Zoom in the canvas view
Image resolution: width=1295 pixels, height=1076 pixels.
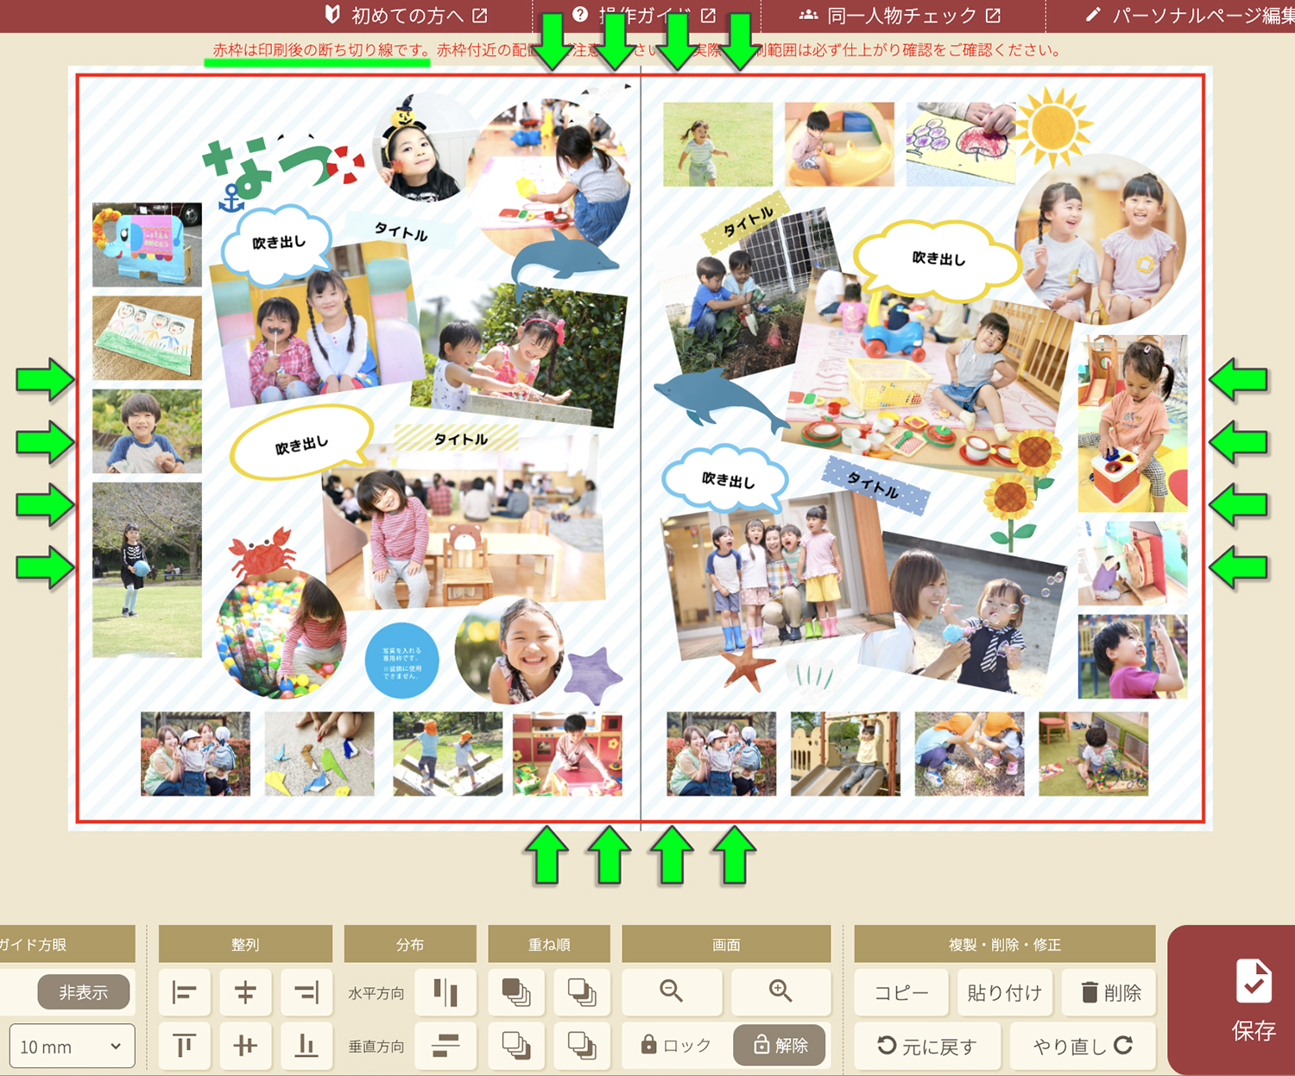(x=780, y=992)
